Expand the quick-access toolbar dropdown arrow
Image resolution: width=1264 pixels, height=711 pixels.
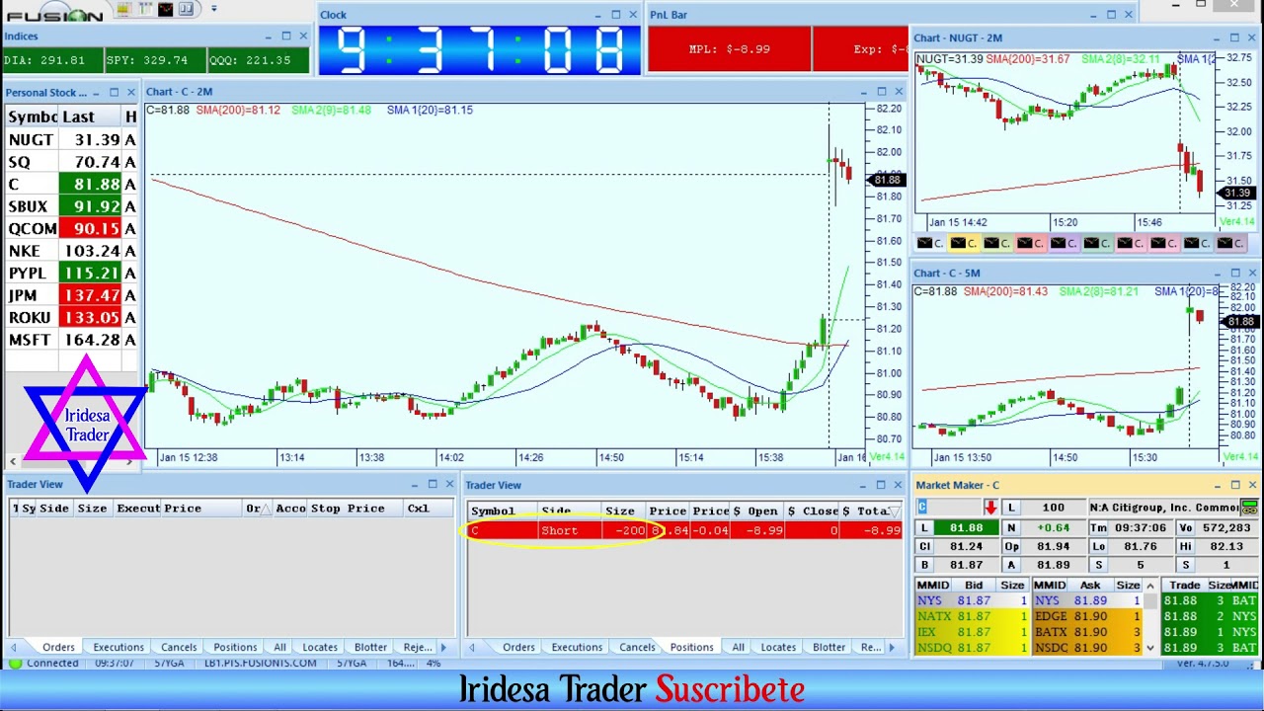coord(213,9)
